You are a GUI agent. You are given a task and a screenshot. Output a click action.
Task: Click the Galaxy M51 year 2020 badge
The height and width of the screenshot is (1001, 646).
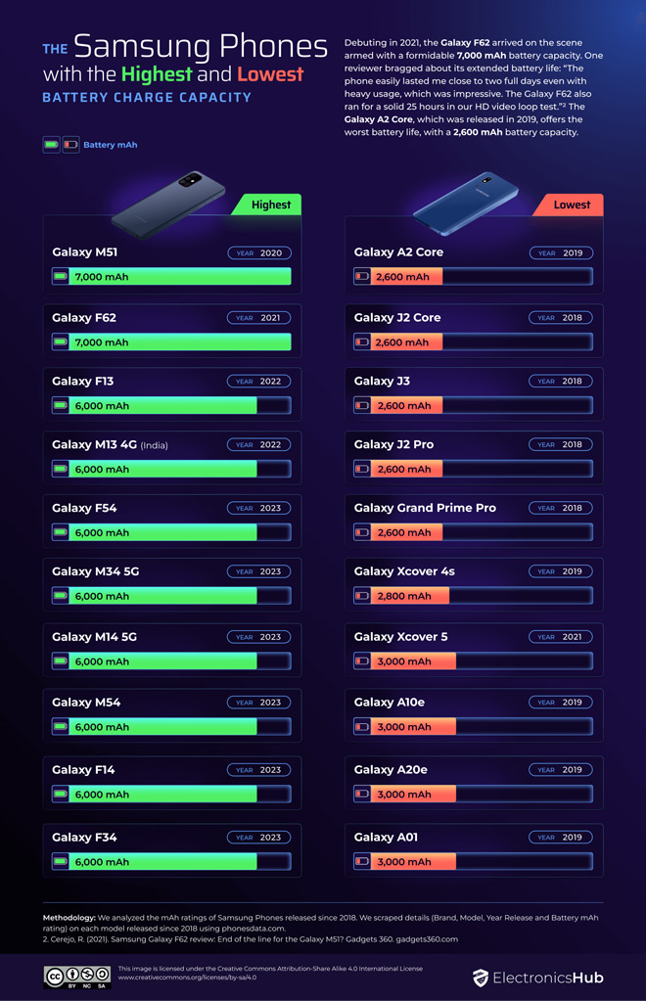point(259,252)
